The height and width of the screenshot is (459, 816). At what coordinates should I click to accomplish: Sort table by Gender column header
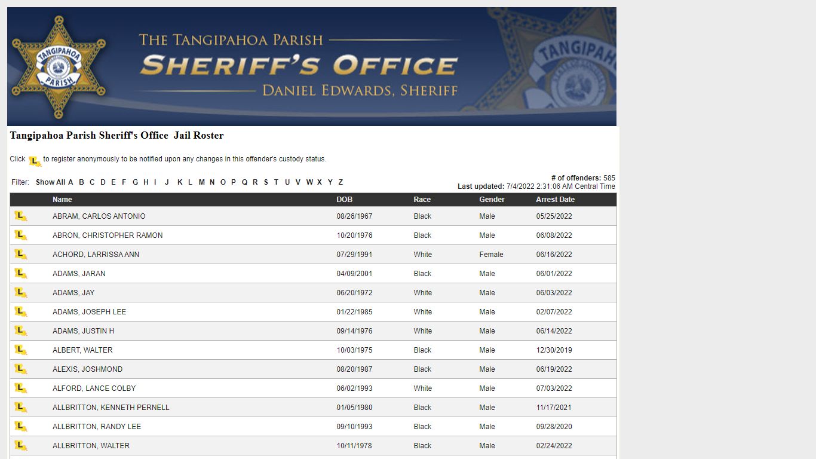tap(492, 200)
